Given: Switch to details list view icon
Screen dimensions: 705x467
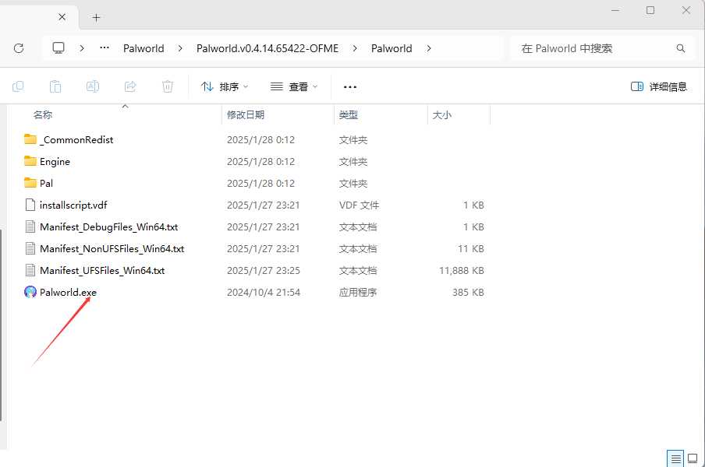Looking at the screenshot, I should 675,458.
